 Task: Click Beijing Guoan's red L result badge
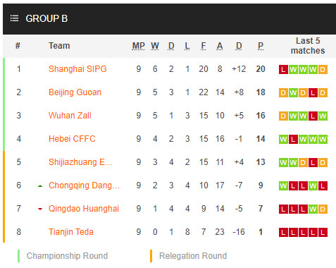pyautogui.click(x=313, y=92)
